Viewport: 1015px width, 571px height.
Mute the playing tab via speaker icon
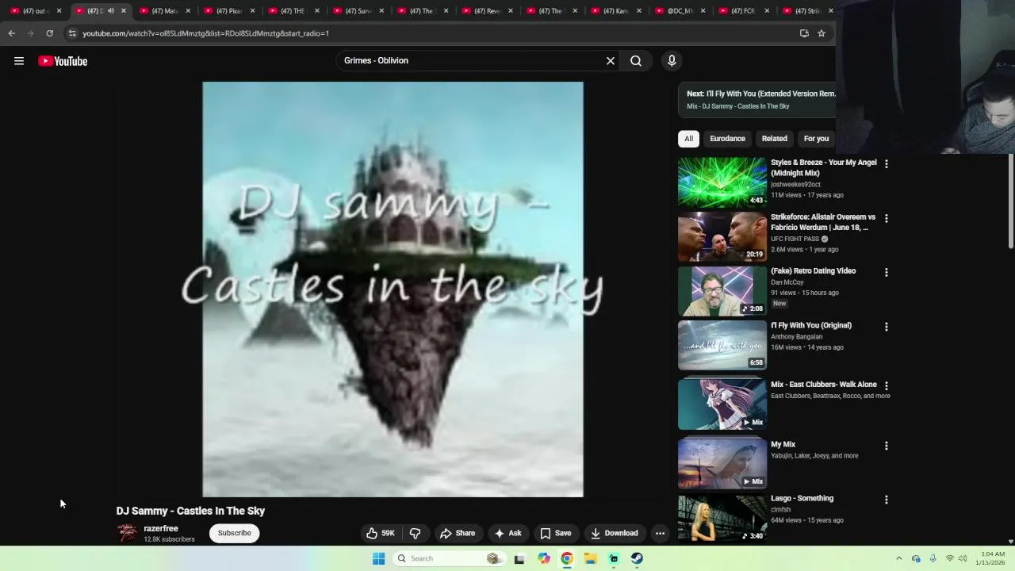click(x=110, y=11)
